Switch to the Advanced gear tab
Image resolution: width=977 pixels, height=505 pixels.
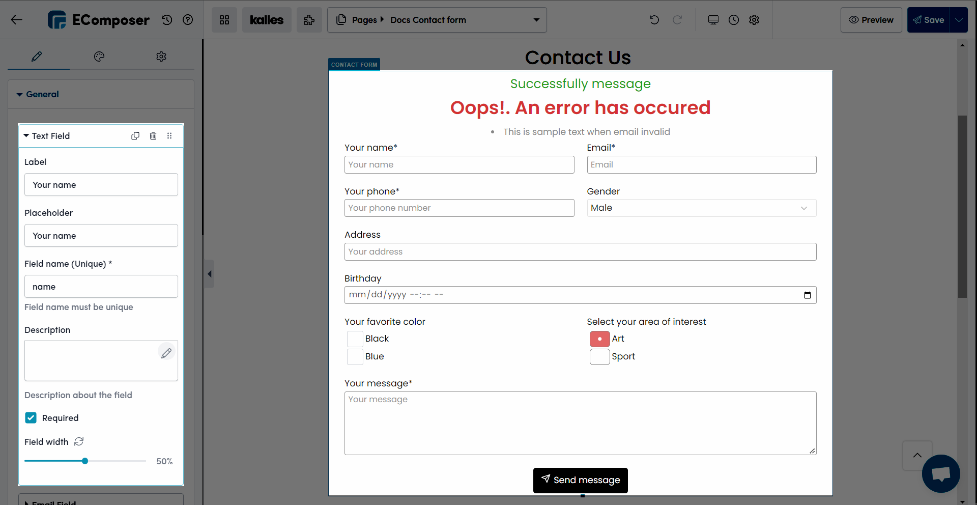[x=161, y=57]
